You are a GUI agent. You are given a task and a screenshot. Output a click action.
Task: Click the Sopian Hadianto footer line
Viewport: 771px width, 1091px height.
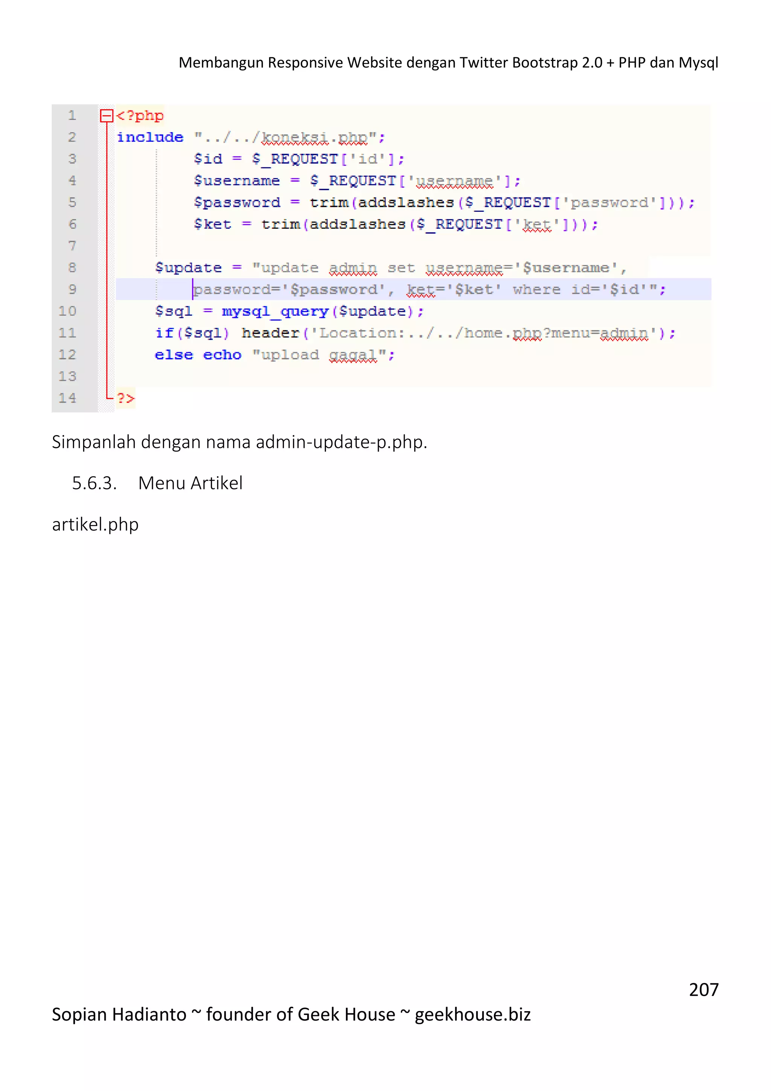click(291, 1015)
